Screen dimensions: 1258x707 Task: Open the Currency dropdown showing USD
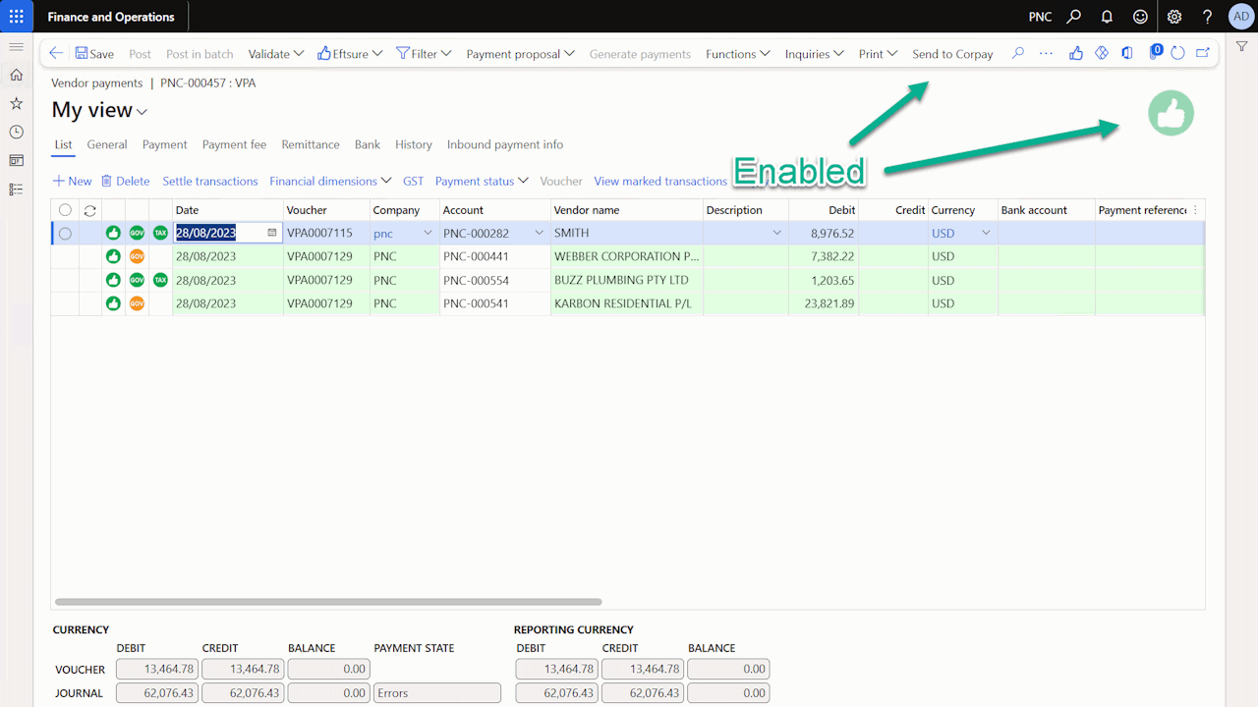(985, 233)
